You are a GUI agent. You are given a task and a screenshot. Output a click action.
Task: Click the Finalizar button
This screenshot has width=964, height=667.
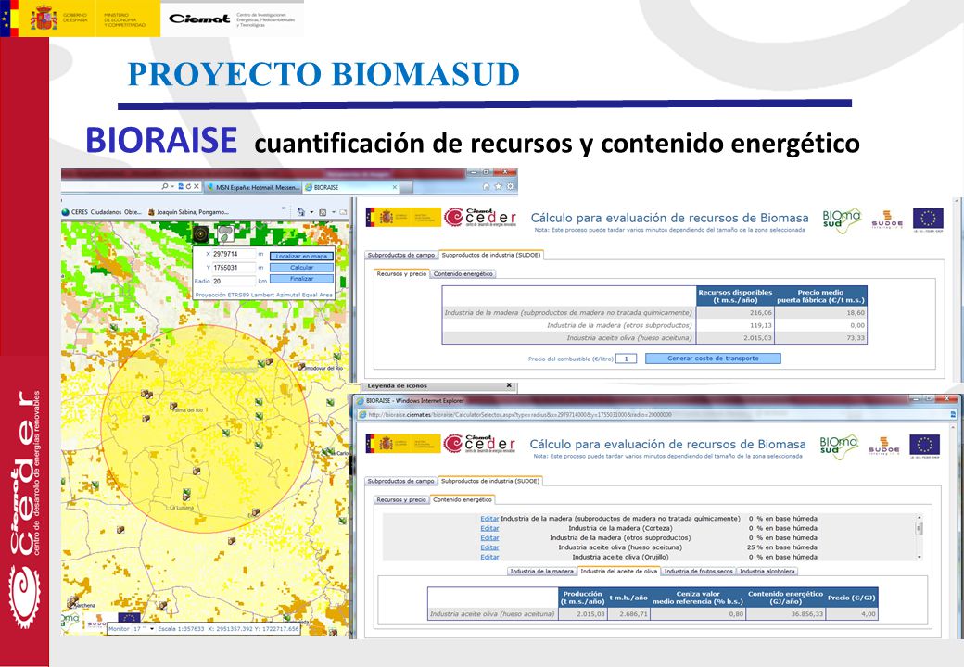pyautogui.click(x=302, y=278)
